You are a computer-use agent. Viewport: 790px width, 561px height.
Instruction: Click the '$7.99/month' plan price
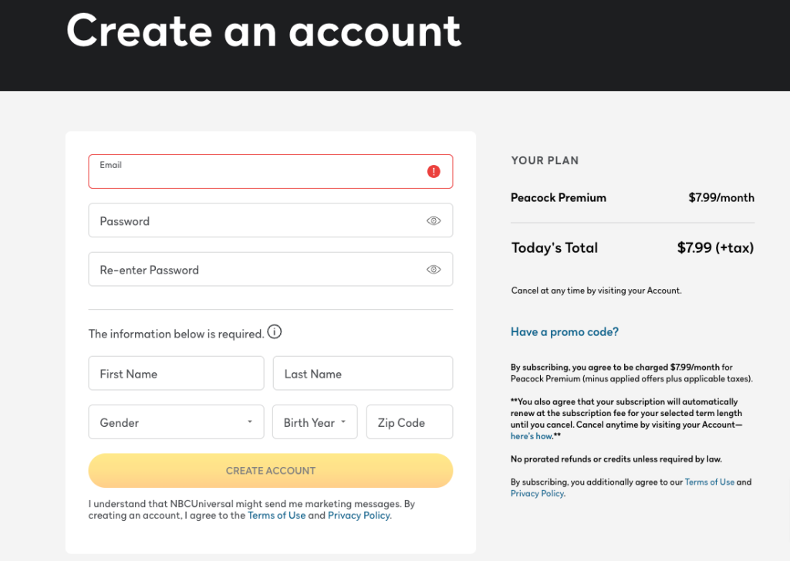721,198
